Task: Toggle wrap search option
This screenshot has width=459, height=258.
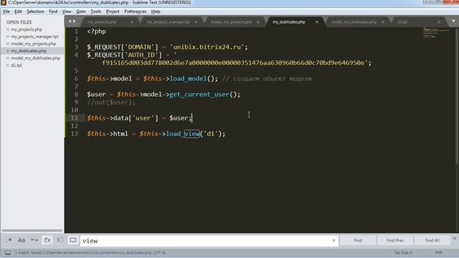Action: (x=47, y=241)
